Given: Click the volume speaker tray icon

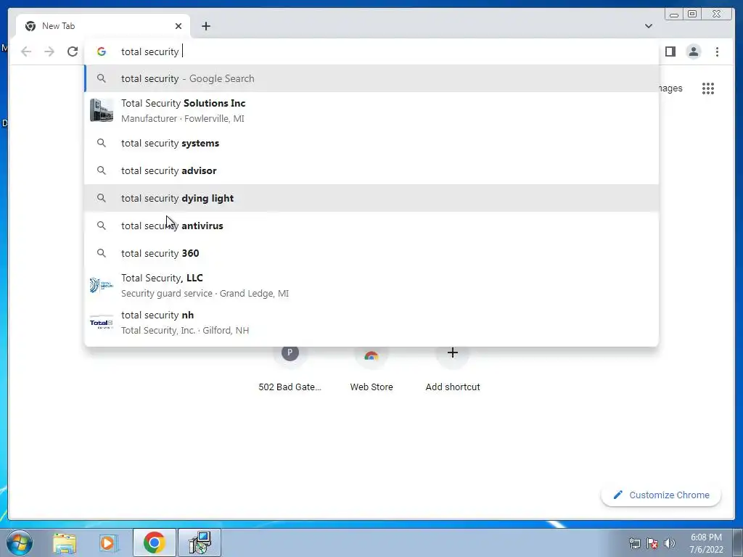Looking at the screenshot, I should click(670, 543).
